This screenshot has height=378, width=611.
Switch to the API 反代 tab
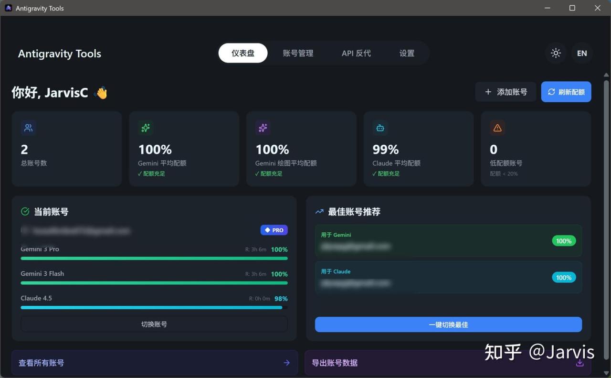[356, 53]
